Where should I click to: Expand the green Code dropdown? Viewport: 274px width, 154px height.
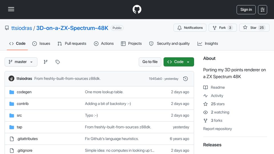(x=179, y=62)
